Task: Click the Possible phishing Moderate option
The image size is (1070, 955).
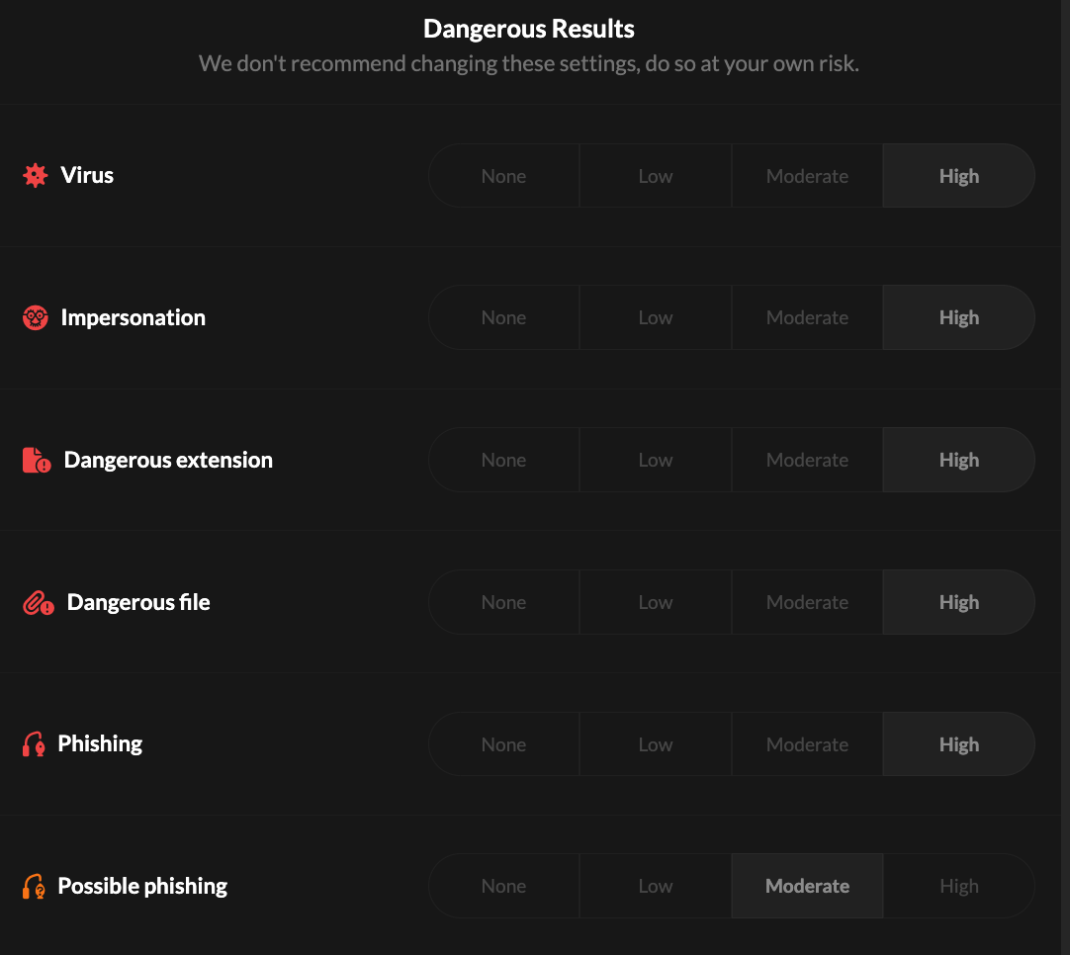Action: click(807, 886)
